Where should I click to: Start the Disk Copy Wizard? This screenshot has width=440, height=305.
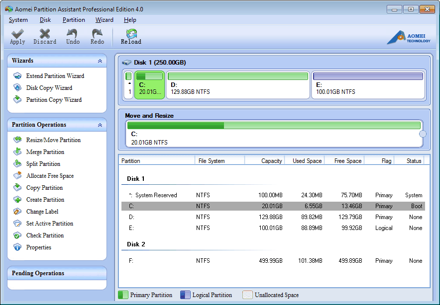coord(49,88)
